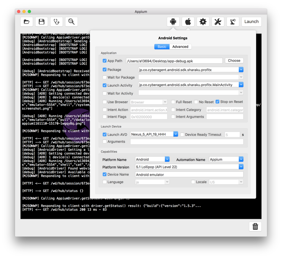The height and width of the screenshot is (258, 282).
Task: Uncheck the App Path checkbox
Action: click(x=104, y=61)
